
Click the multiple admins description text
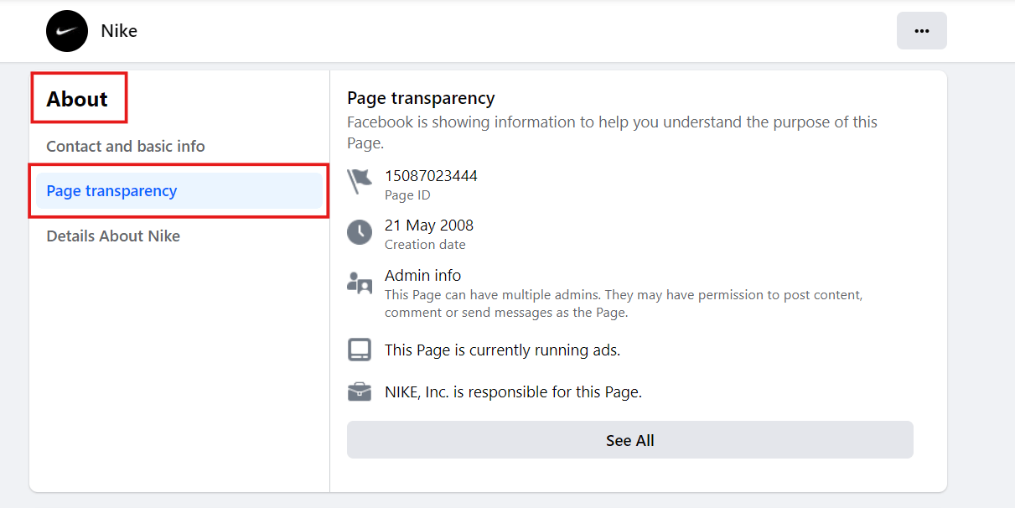(624, 303)
